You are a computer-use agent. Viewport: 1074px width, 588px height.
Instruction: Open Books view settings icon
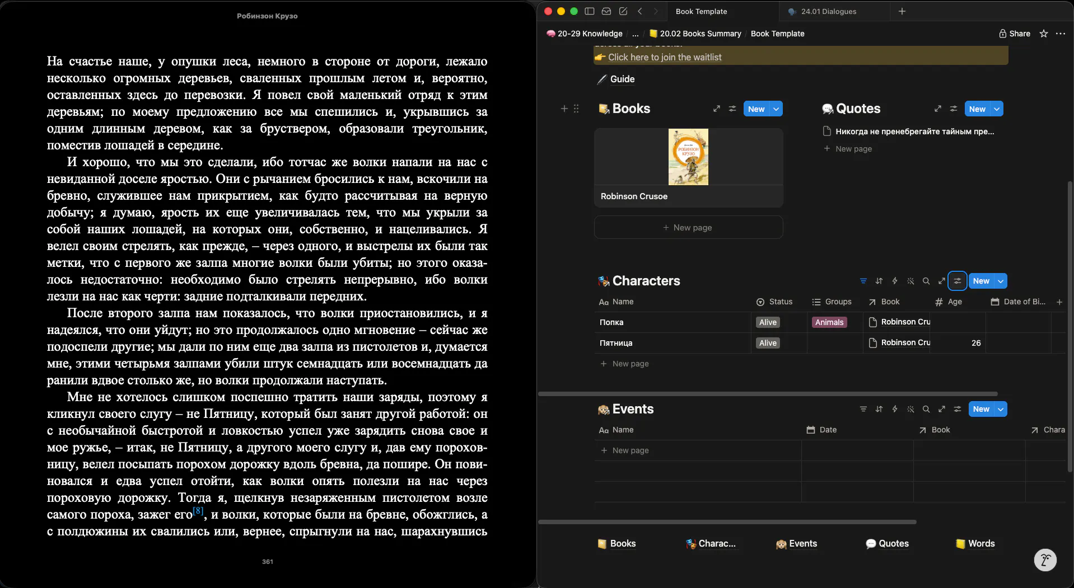732,109
